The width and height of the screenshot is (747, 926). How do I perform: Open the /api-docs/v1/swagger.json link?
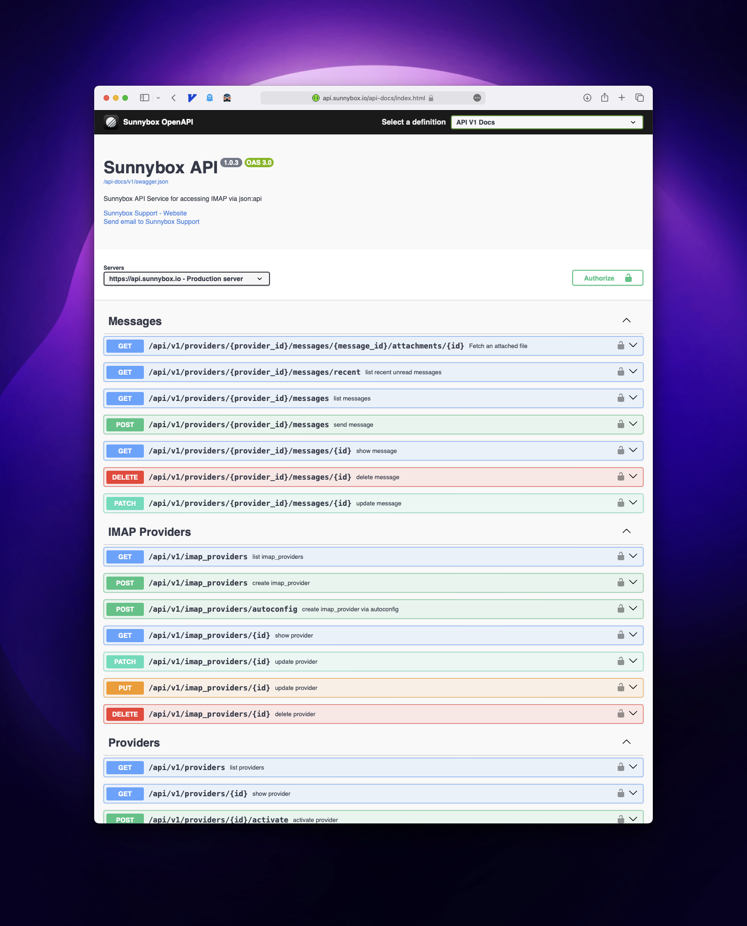point(136,182)
